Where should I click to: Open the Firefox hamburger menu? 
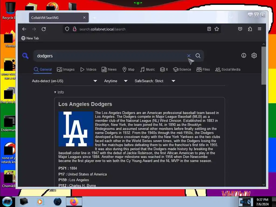(260, 29)
